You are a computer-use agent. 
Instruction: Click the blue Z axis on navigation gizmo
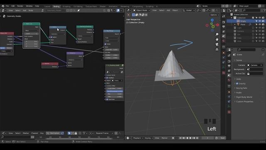tap(212, 20)
